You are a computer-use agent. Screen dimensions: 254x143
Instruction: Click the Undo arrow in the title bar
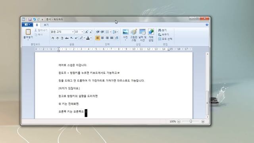34,19
